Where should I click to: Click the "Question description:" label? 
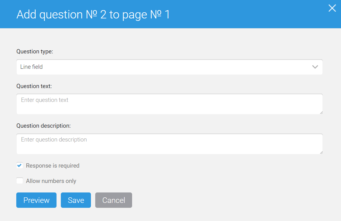tap(44, 126)
